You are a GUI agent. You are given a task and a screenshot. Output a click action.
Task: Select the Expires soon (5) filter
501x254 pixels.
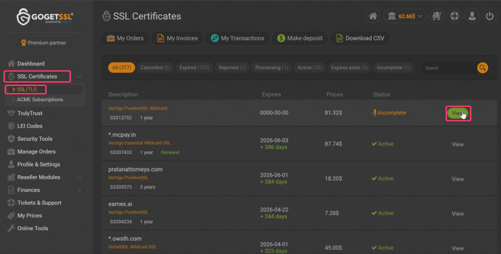coord(349,68)
